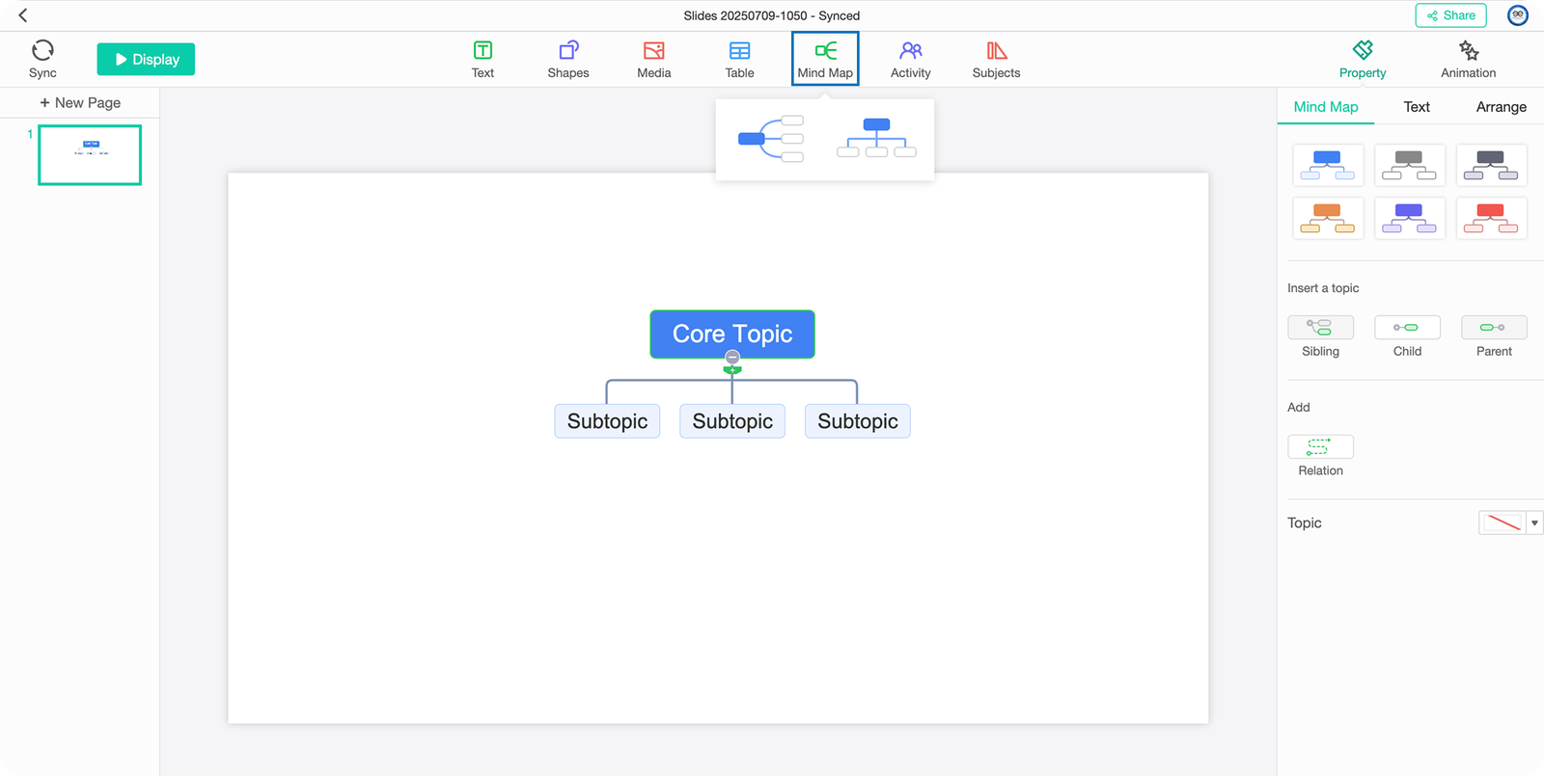Open the Shapes tool
This screenshot has width=1544, height=776.
click(x=567, y=59)
